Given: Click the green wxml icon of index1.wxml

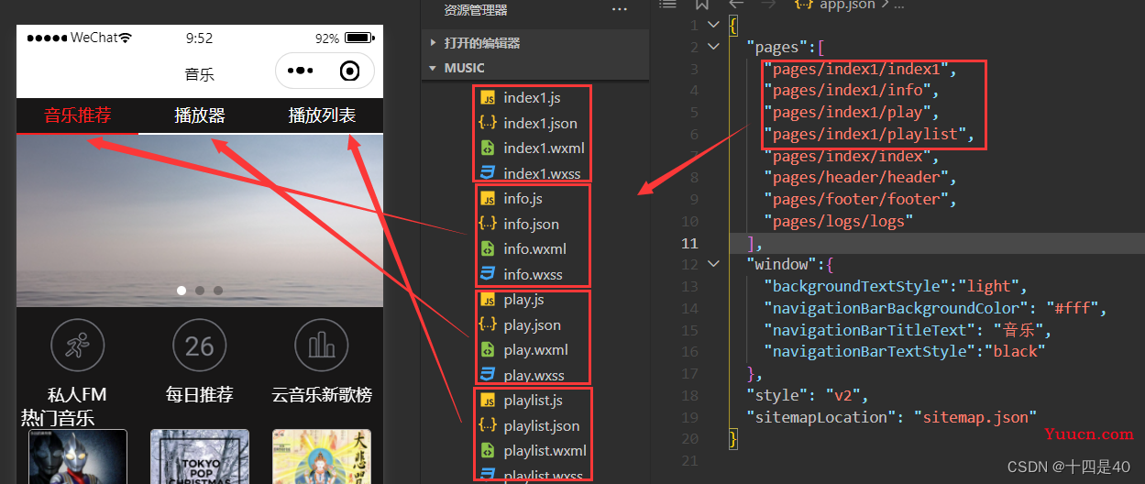Looking at the screenshot, I should 488,148.
